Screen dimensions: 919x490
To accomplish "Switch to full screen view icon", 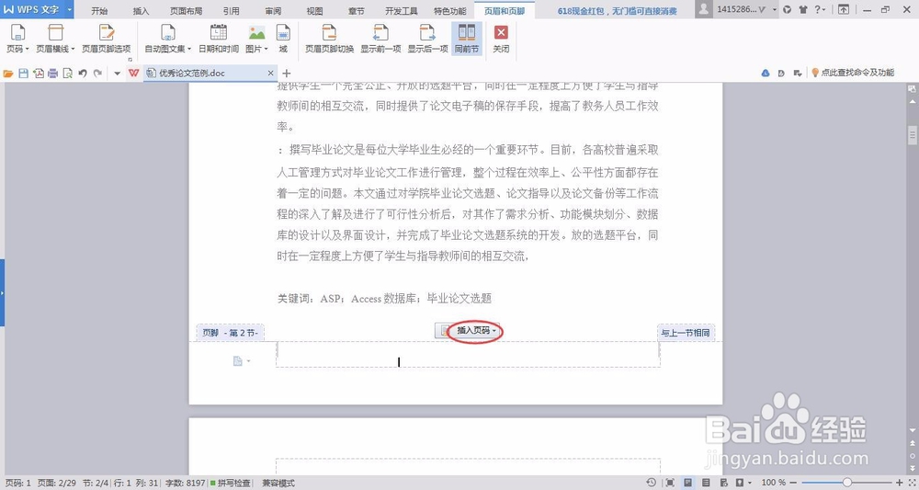I will (x=670, y=483).
